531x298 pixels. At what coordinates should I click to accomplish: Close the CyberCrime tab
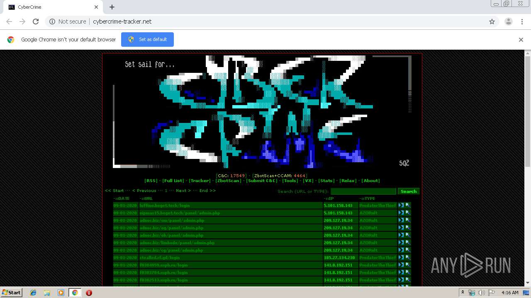click(x=96, y=7)
